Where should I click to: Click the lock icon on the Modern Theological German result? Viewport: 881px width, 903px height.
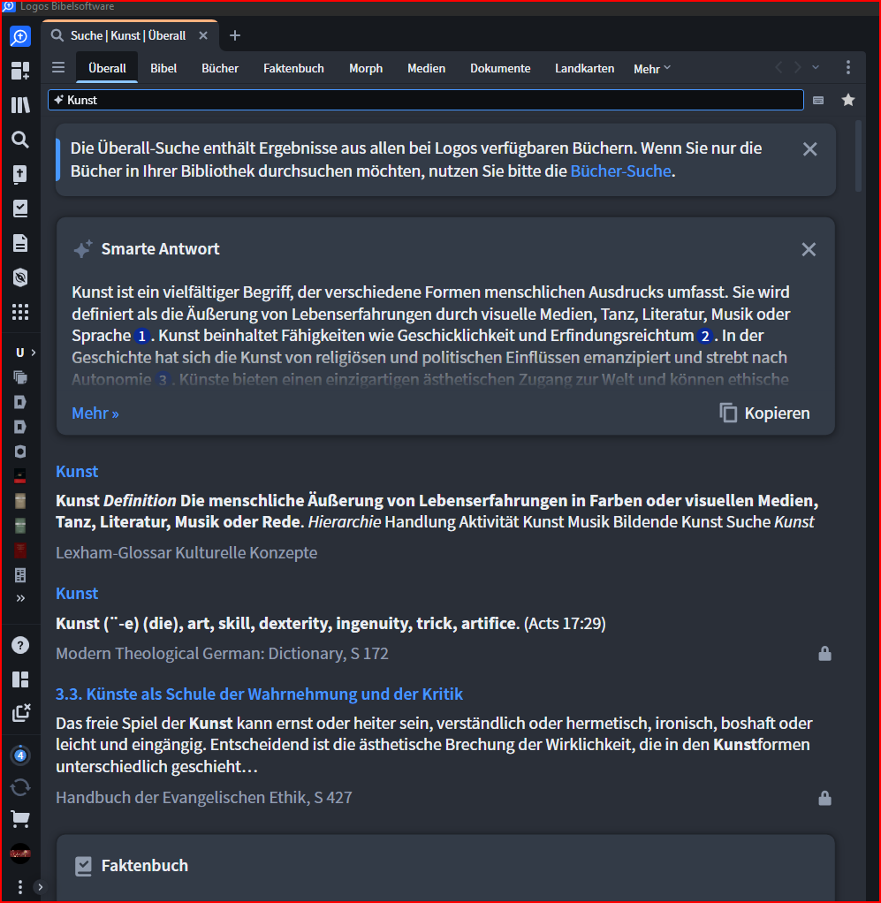coord(824,654)
